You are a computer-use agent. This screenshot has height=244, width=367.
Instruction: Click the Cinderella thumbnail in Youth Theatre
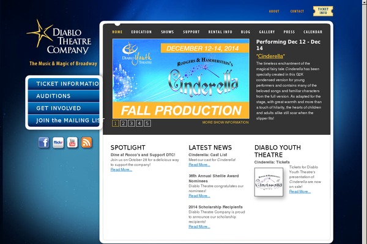[x=269, y=182]
